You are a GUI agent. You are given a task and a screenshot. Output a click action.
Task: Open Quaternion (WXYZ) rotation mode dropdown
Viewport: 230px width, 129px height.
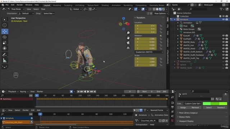149,52
